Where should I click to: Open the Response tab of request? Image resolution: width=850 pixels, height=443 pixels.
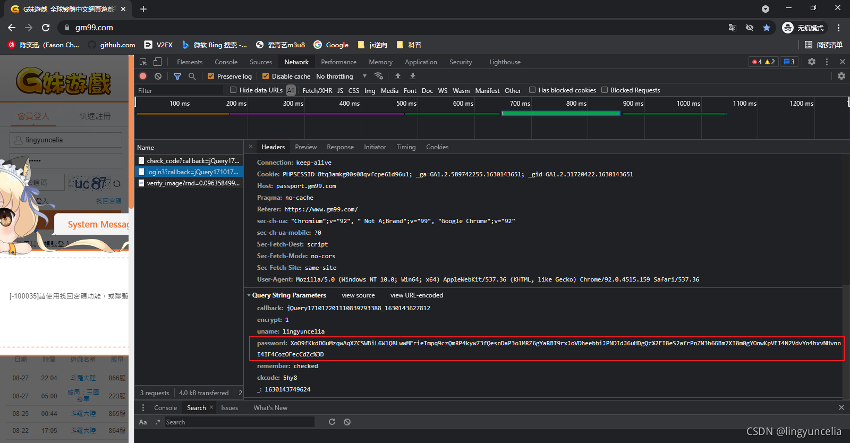(340, 147)
